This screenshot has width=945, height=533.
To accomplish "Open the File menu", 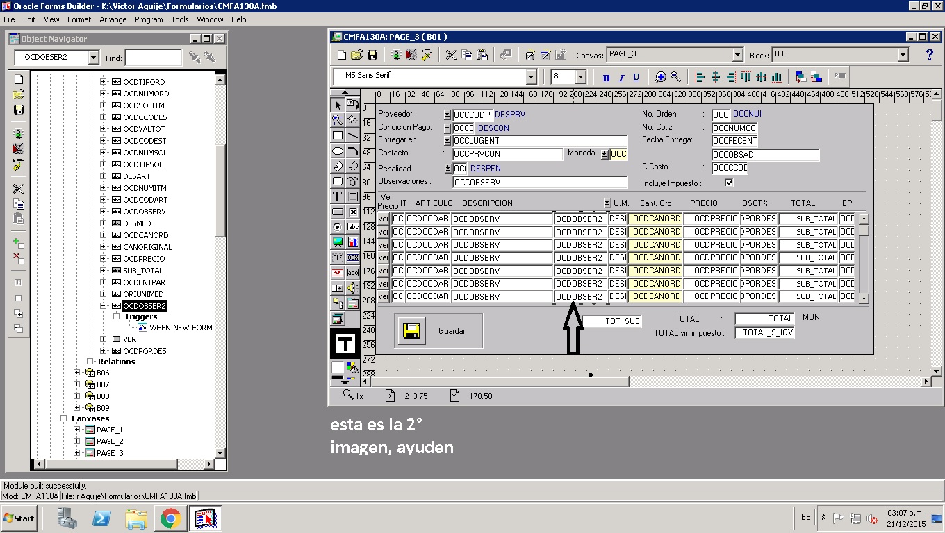I will coord(9,19).
